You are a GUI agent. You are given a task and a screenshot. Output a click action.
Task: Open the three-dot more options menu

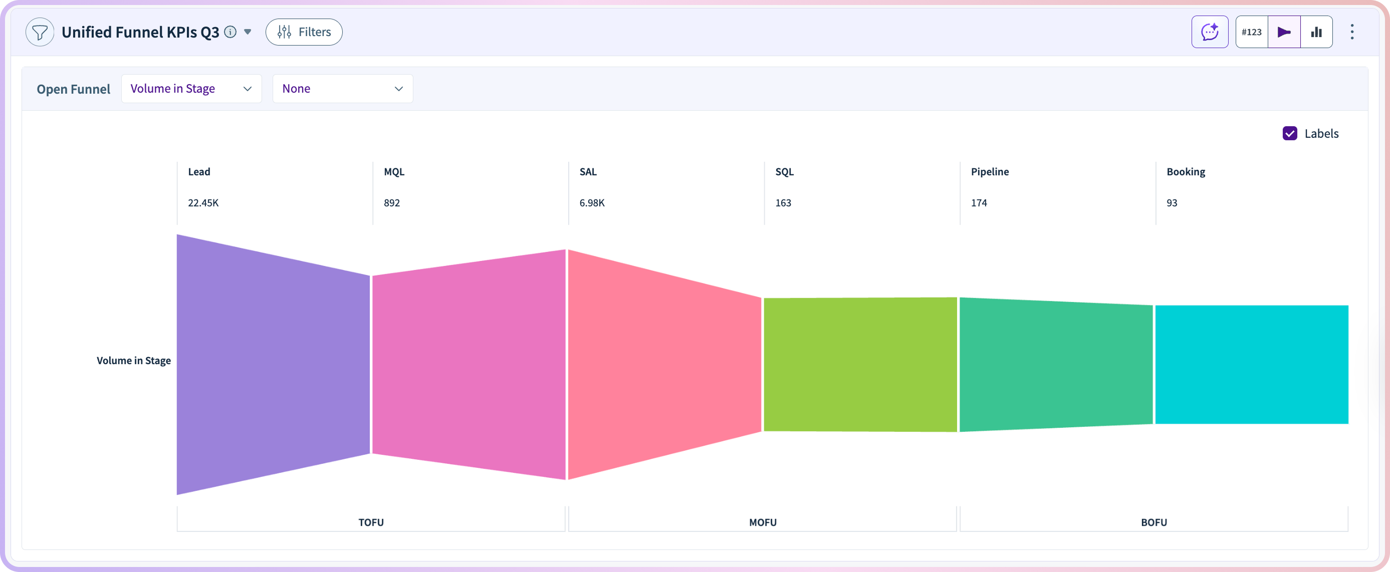point(1352,32)
